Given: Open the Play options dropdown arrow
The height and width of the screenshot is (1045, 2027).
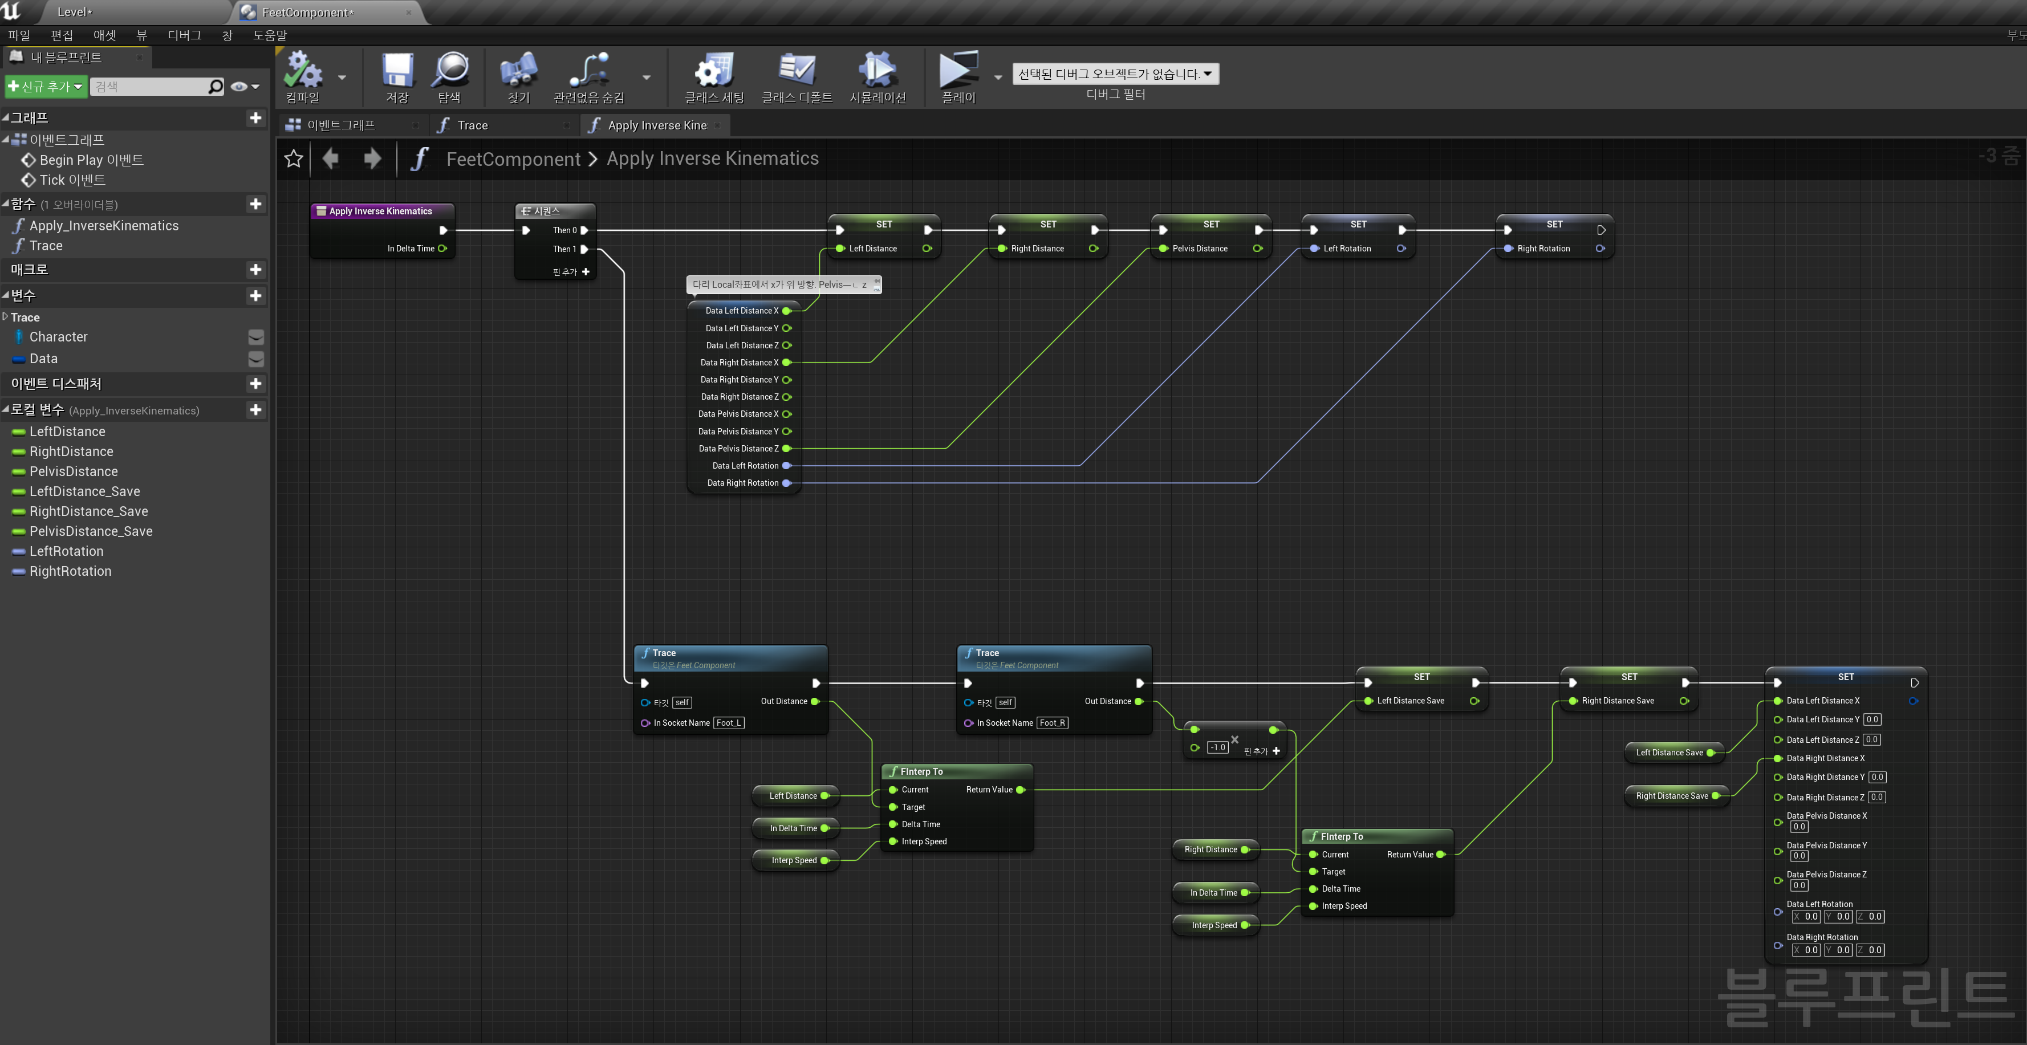Looking at the screenshot, I should (998, 77).
